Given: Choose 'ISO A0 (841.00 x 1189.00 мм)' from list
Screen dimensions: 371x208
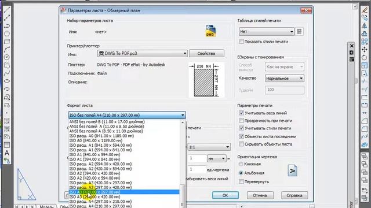Looking at the screenshot, I should point(124,140).
